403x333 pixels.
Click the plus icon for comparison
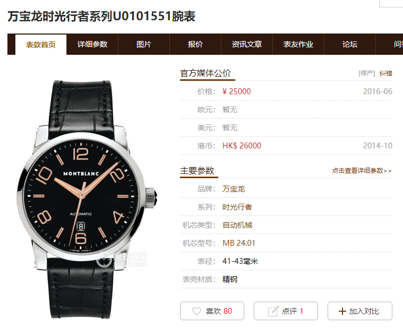(342, 311)
